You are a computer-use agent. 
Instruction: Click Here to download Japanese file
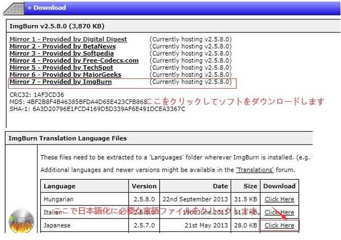pyautogui.click(x=279, y=225)
